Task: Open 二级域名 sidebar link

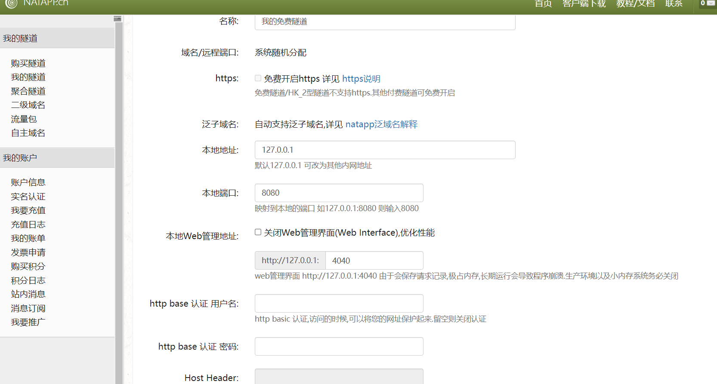Action: click(x=28, y=105)
